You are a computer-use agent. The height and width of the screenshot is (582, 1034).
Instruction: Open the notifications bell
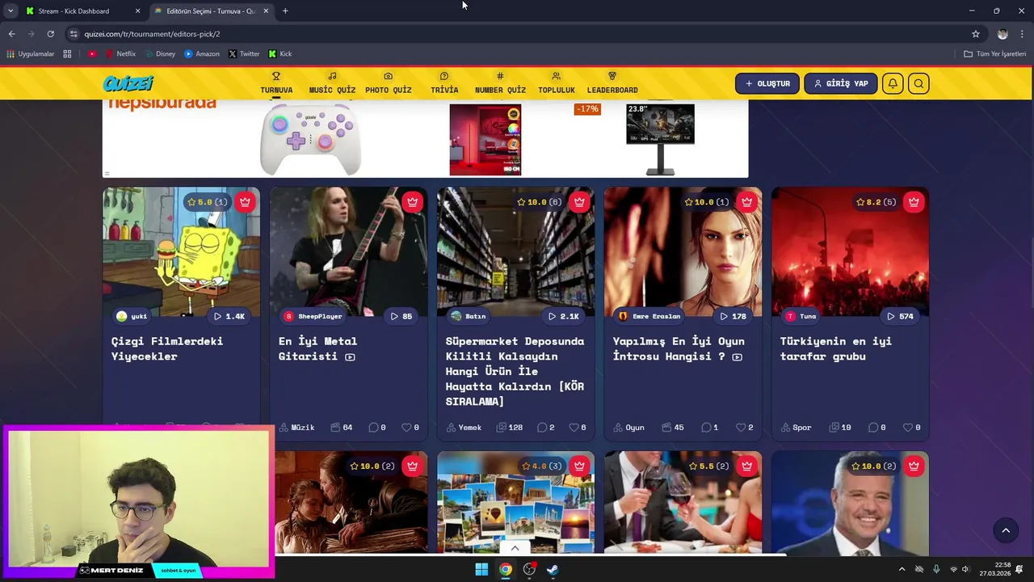893,83
